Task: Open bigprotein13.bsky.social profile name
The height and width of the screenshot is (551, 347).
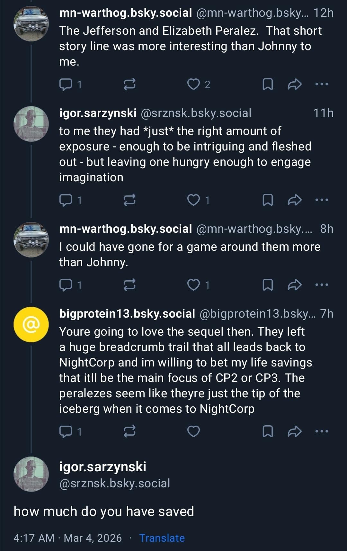Action: point(127,314)
